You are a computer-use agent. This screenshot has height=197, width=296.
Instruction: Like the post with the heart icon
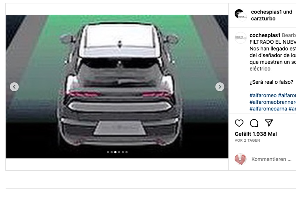pos(239,123)
